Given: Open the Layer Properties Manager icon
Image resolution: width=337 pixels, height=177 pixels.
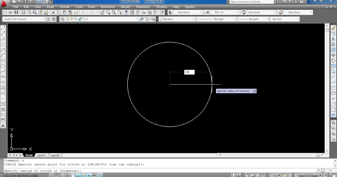Looking at the screenshot, I should coord(62,19).
